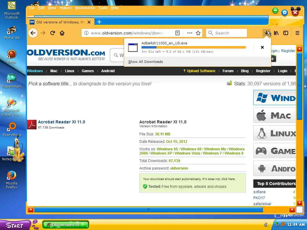Open the browser home page
The width and height of the screenshot is (307, 230).
tap(62, 33)
